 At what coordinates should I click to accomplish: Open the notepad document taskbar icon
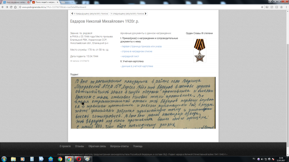click(x=32, y=159)
